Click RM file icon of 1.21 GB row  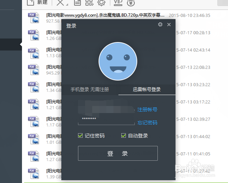tap(34, 104)
